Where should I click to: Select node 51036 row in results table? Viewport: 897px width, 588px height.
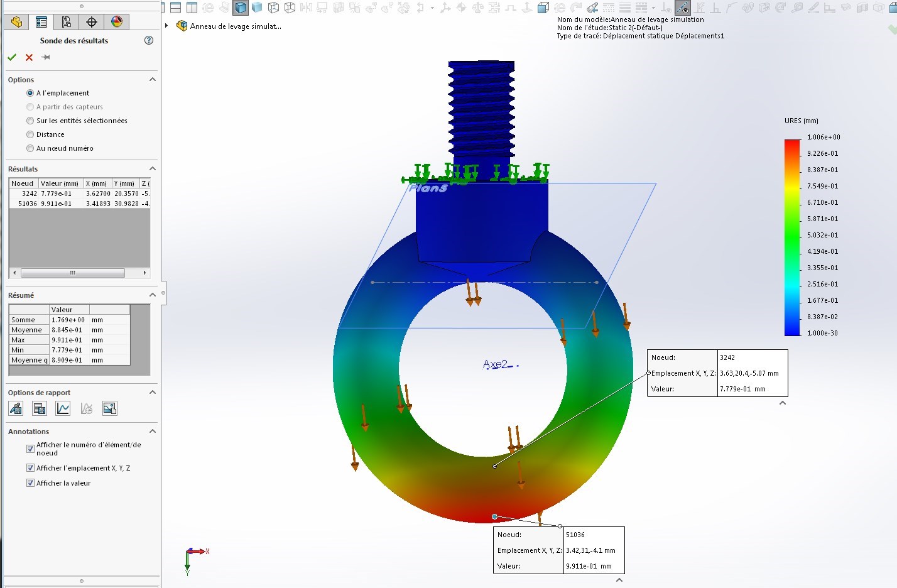point(79,204)
